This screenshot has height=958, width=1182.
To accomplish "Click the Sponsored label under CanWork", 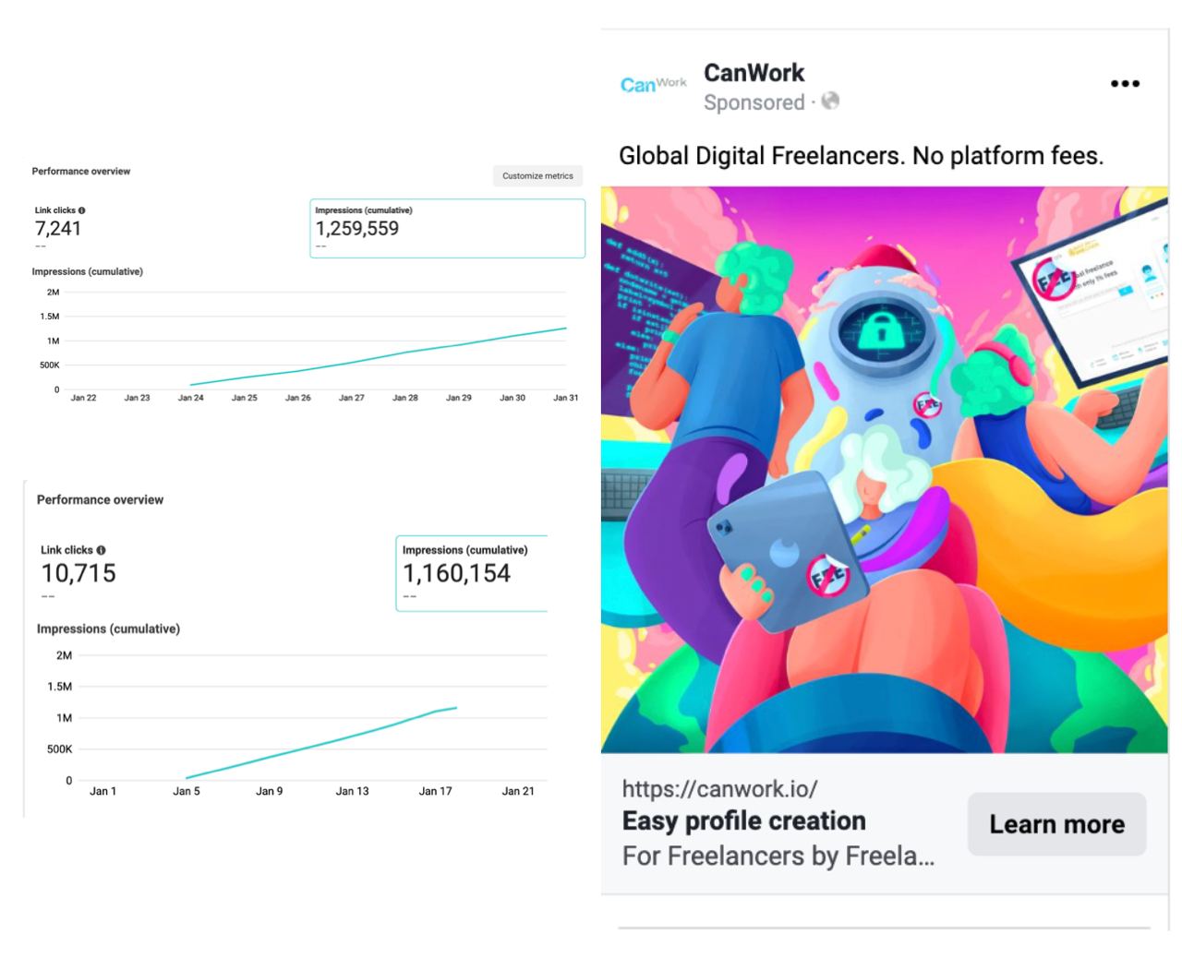I will (x=754, y=102).
